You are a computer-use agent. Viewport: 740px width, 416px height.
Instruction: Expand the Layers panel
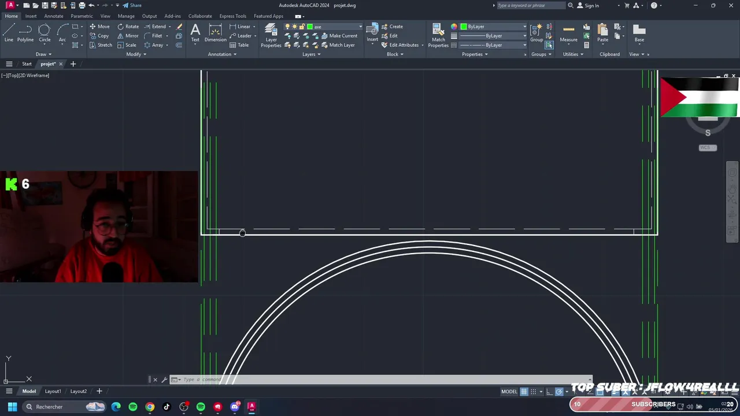pyautogui.click(x=312, y=54)
